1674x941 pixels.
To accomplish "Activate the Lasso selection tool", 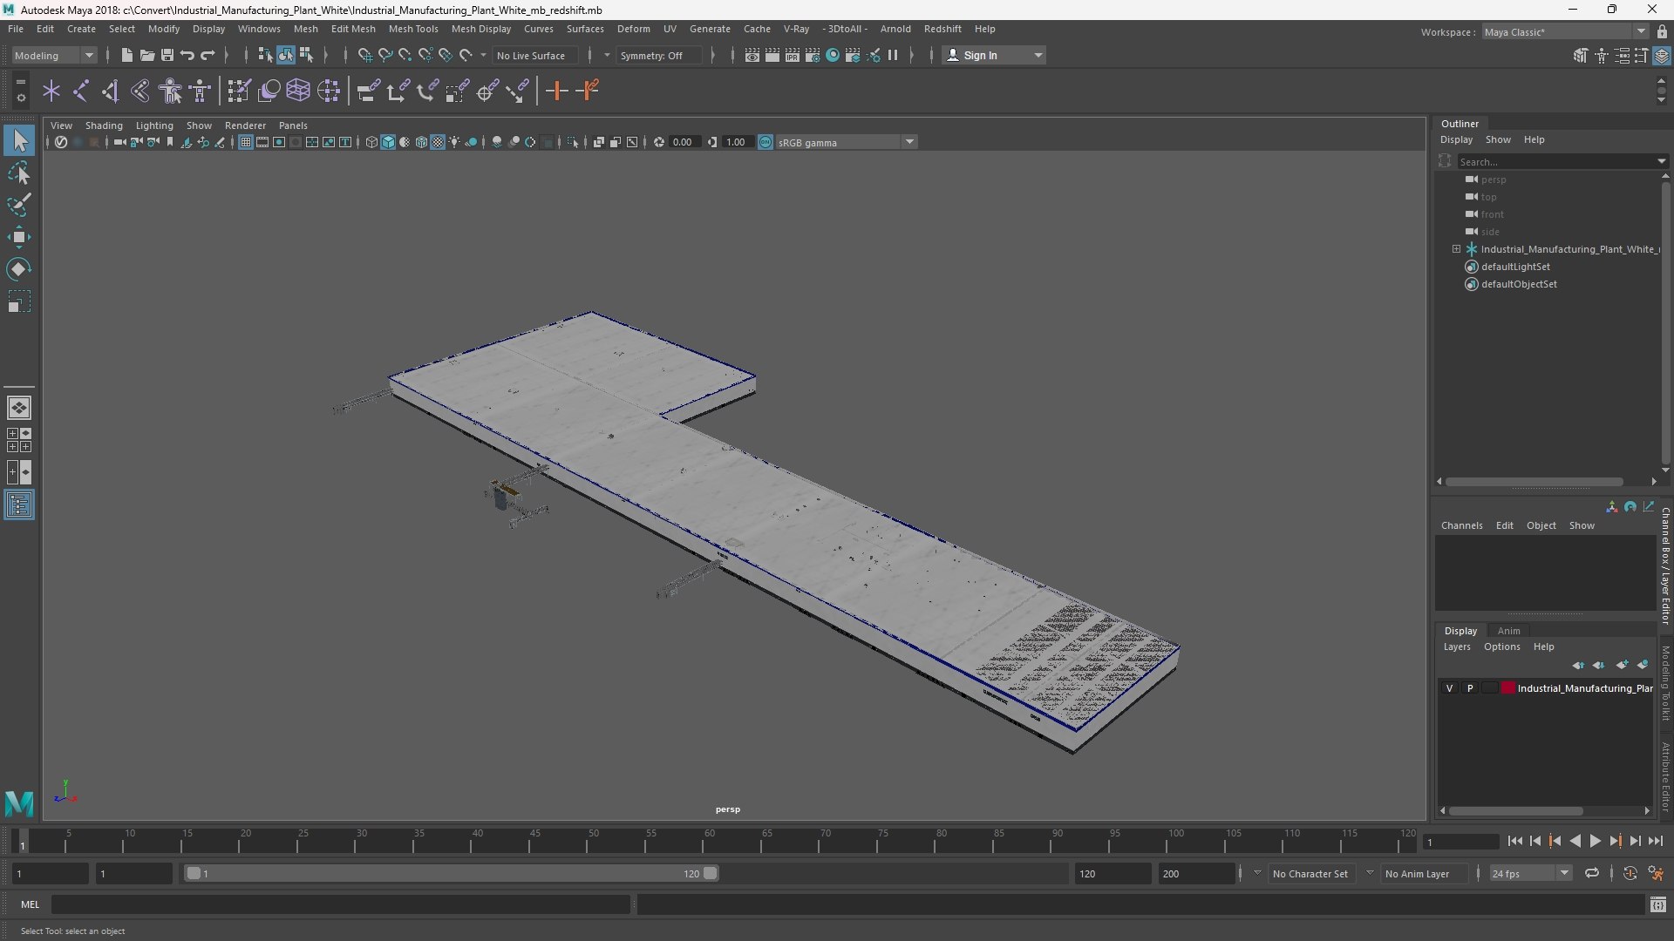I will [19, 173].
